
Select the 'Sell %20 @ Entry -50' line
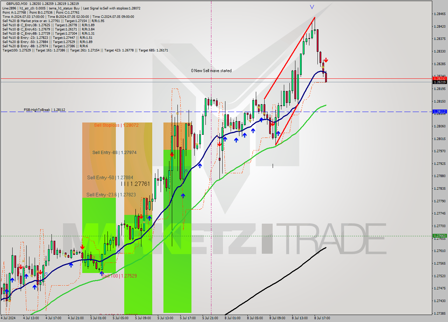pyautogui.click(x=47, y=42)
